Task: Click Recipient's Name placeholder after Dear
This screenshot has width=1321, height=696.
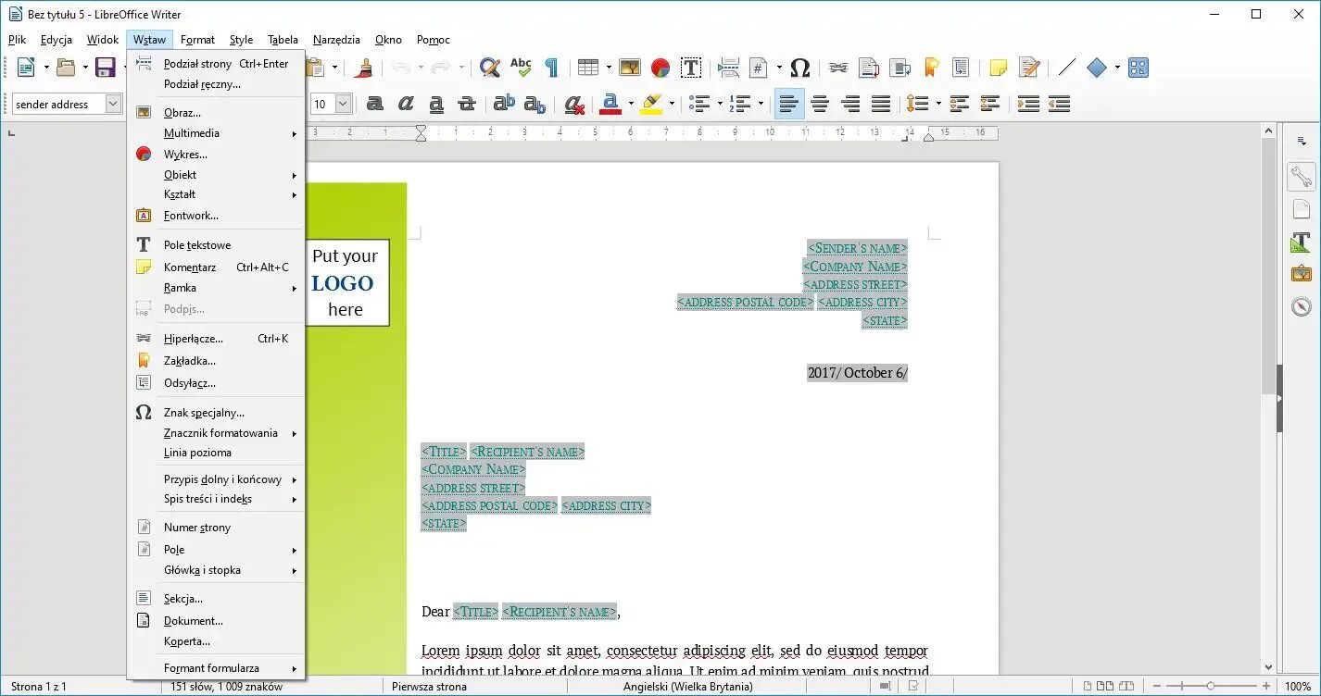Action: tap(559, 612)
